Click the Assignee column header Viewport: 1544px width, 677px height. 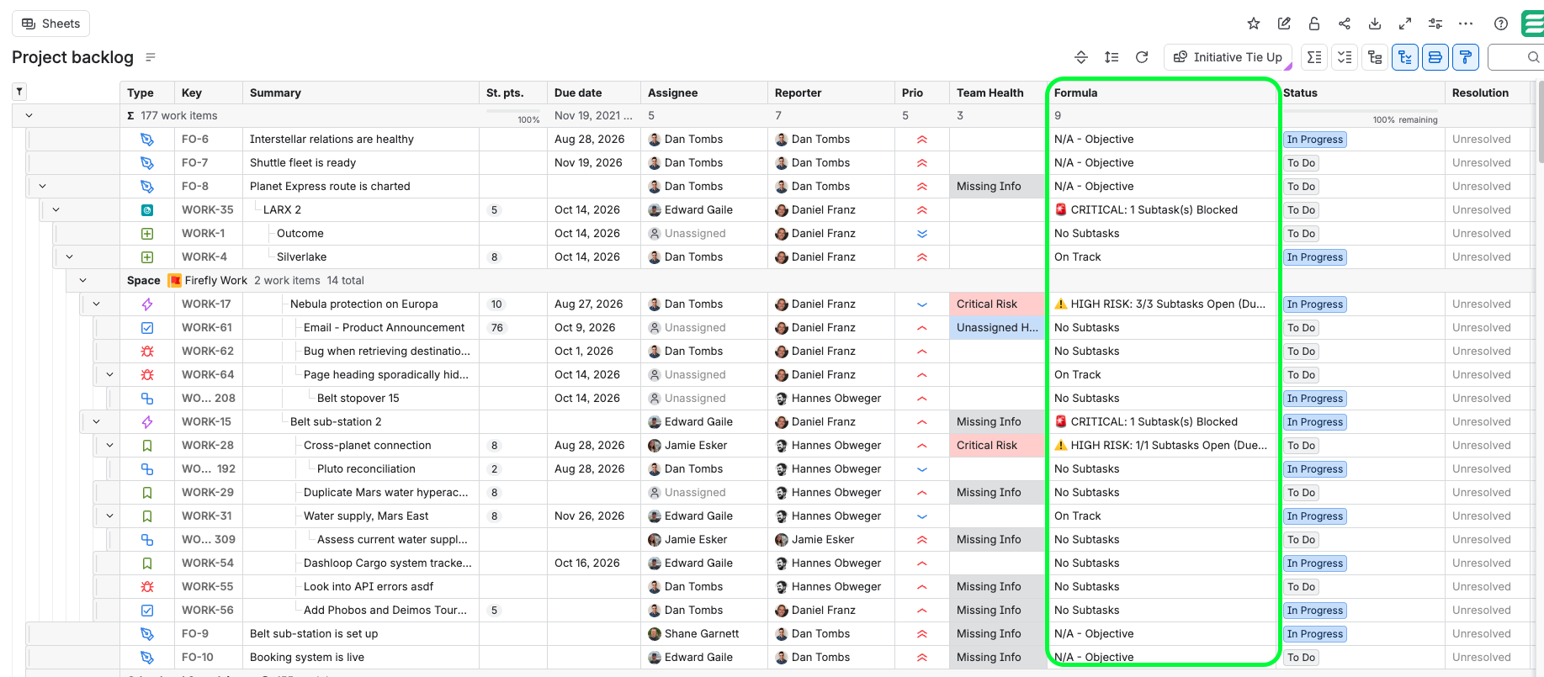click(x=704, y=93)
